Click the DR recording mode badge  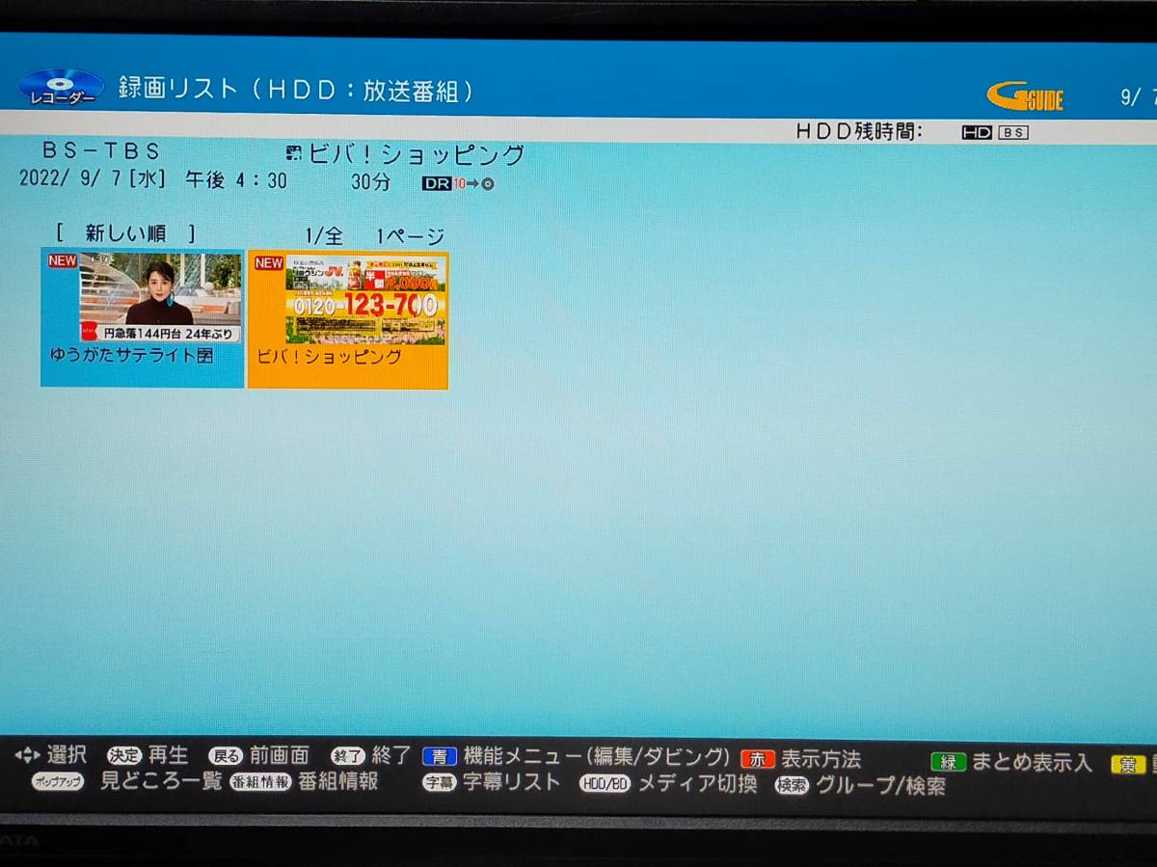pos(436,183)
